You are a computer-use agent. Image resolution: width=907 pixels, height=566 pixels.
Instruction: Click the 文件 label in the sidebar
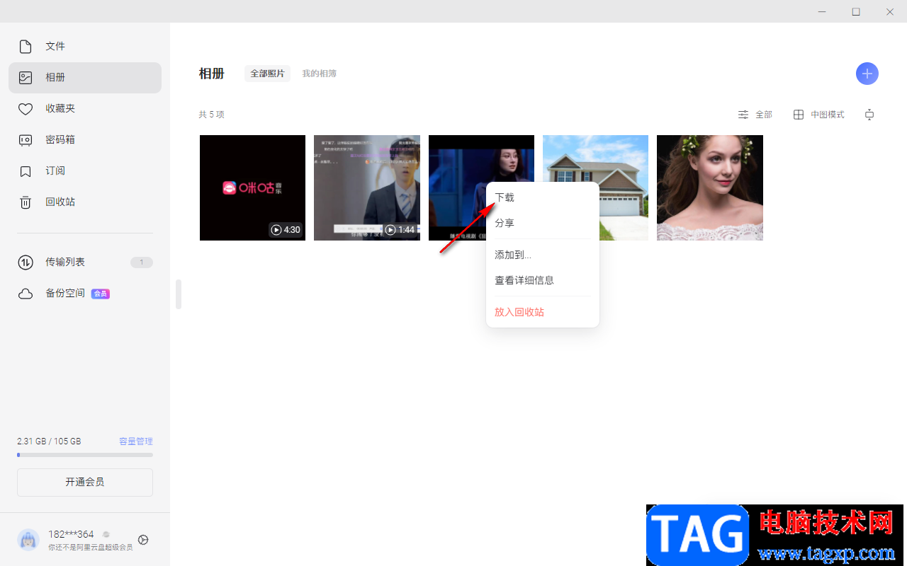point(55,47)
